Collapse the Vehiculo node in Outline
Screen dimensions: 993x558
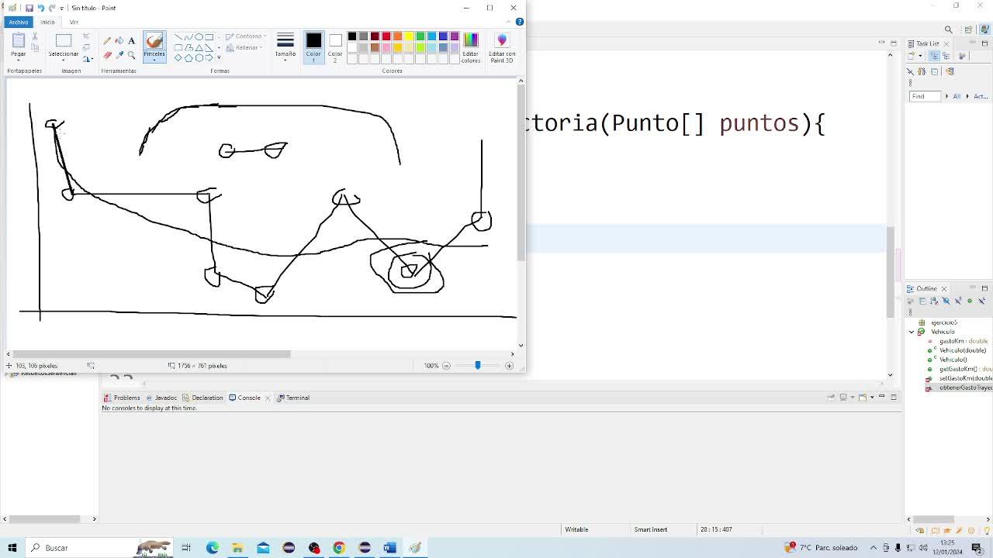[x=912, y=332]
